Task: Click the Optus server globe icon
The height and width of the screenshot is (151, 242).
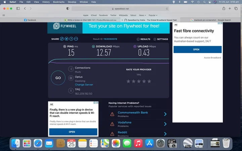Action: (71, 78)
